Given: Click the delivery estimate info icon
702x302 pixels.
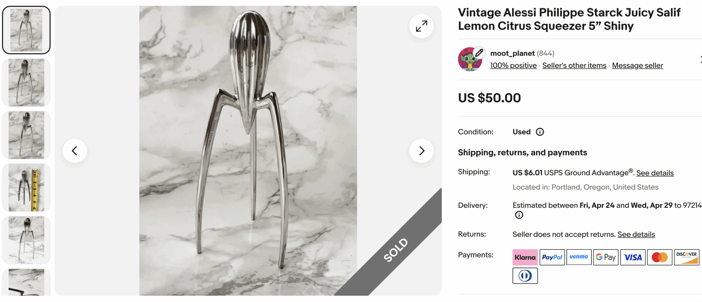Looking at the screenshot, I should 519,215.
